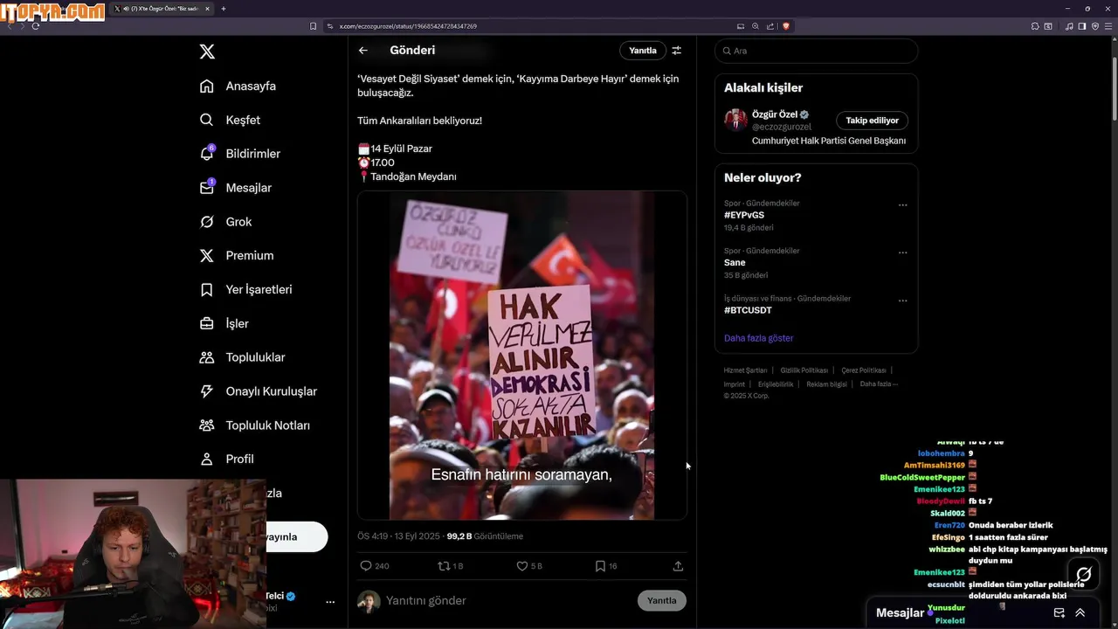This screenshot has height=629, width=1118.
Task: Select the X'te Özgür Özel browser tab
Action: coord(162,9)
